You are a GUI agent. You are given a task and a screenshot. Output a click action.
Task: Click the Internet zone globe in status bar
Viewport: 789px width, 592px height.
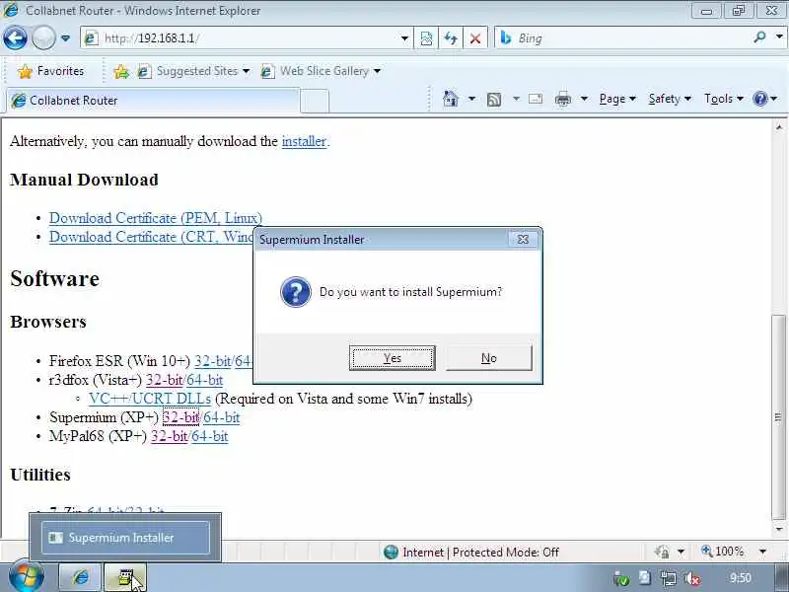(x=391, y=553)
